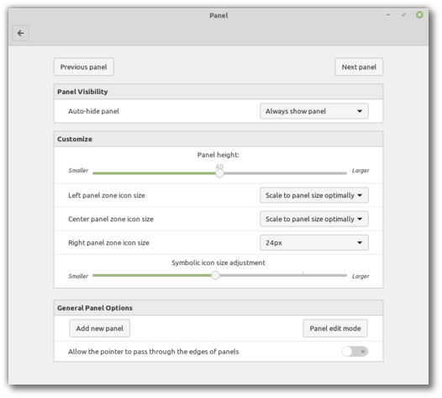Click the General Panel Options header
Viewport: 442px width, 398px height.
point(218,308)
